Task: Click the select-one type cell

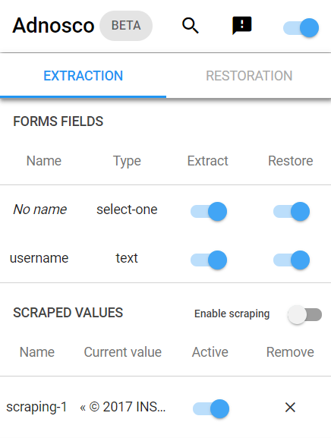Action: [x=127, y=210]
